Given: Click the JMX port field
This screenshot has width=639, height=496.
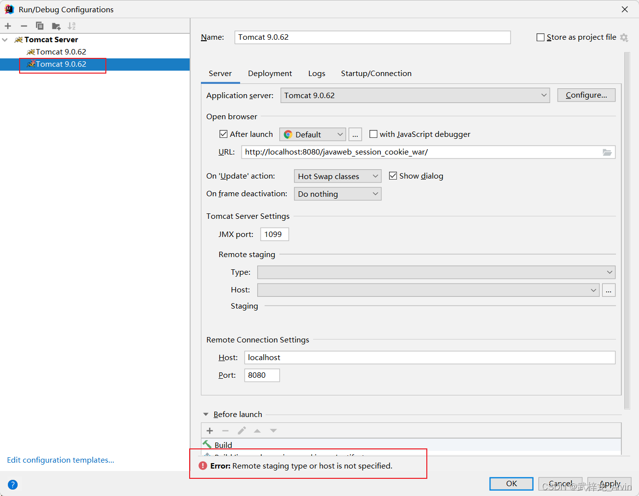Looking at the screenshot, I should [274, 235].
